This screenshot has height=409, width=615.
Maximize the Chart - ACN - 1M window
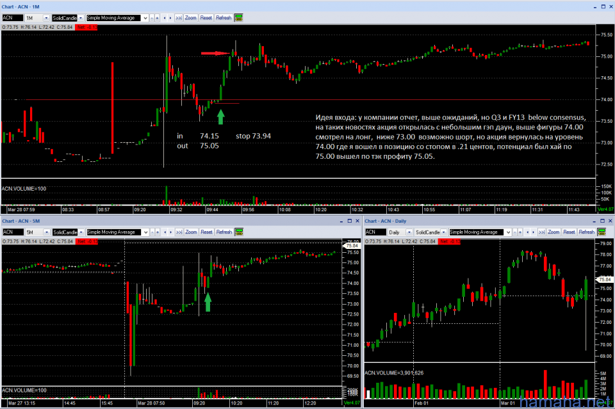(603, 6)
